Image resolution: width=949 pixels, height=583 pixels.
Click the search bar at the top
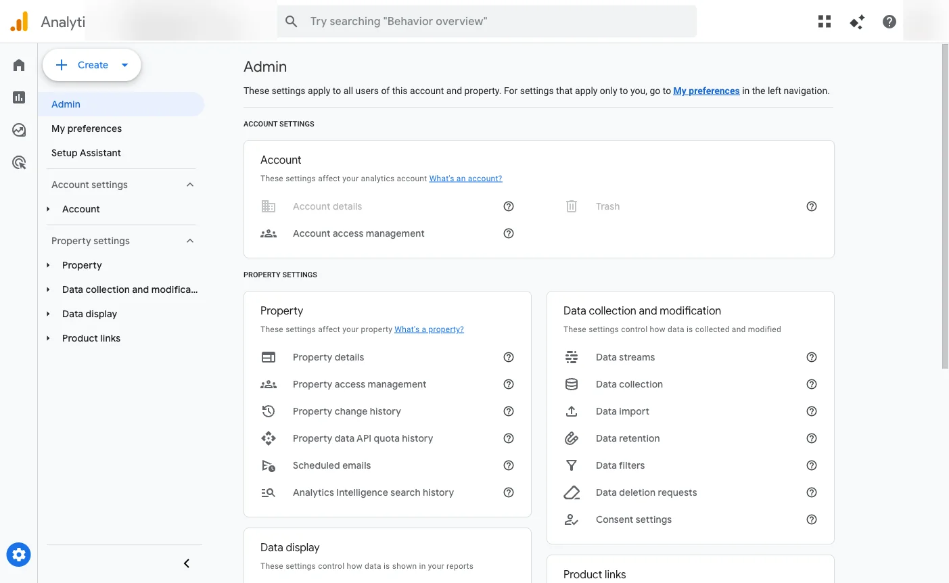(x=486, y=21)
